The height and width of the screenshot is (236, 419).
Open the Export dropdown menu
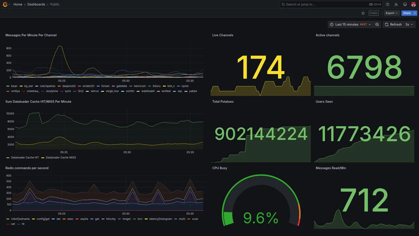pos(392,13)
